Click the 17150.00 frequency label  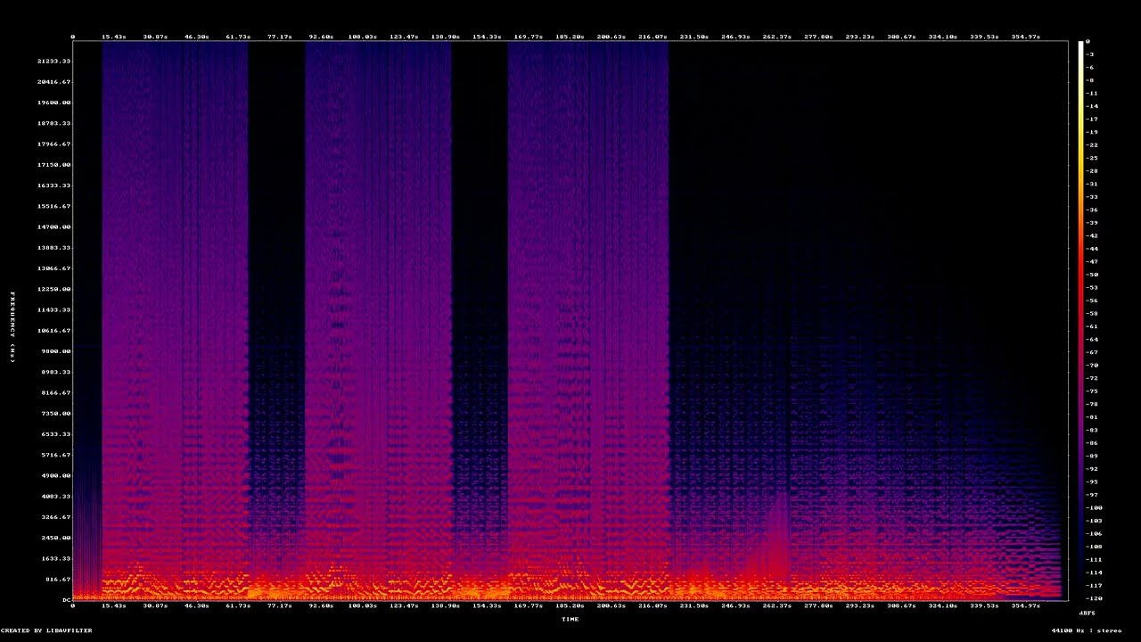point(53,165)
